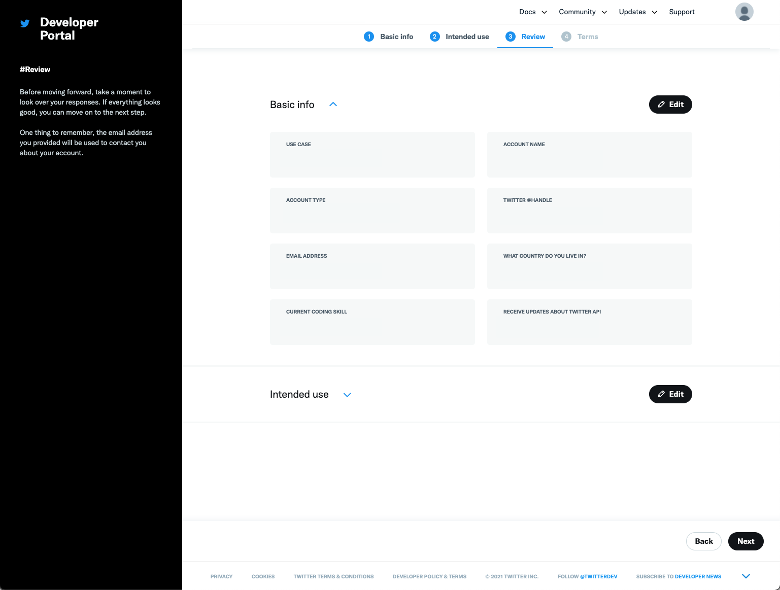
Task: Open the Cookies footer link
Action: pos(263,576)
